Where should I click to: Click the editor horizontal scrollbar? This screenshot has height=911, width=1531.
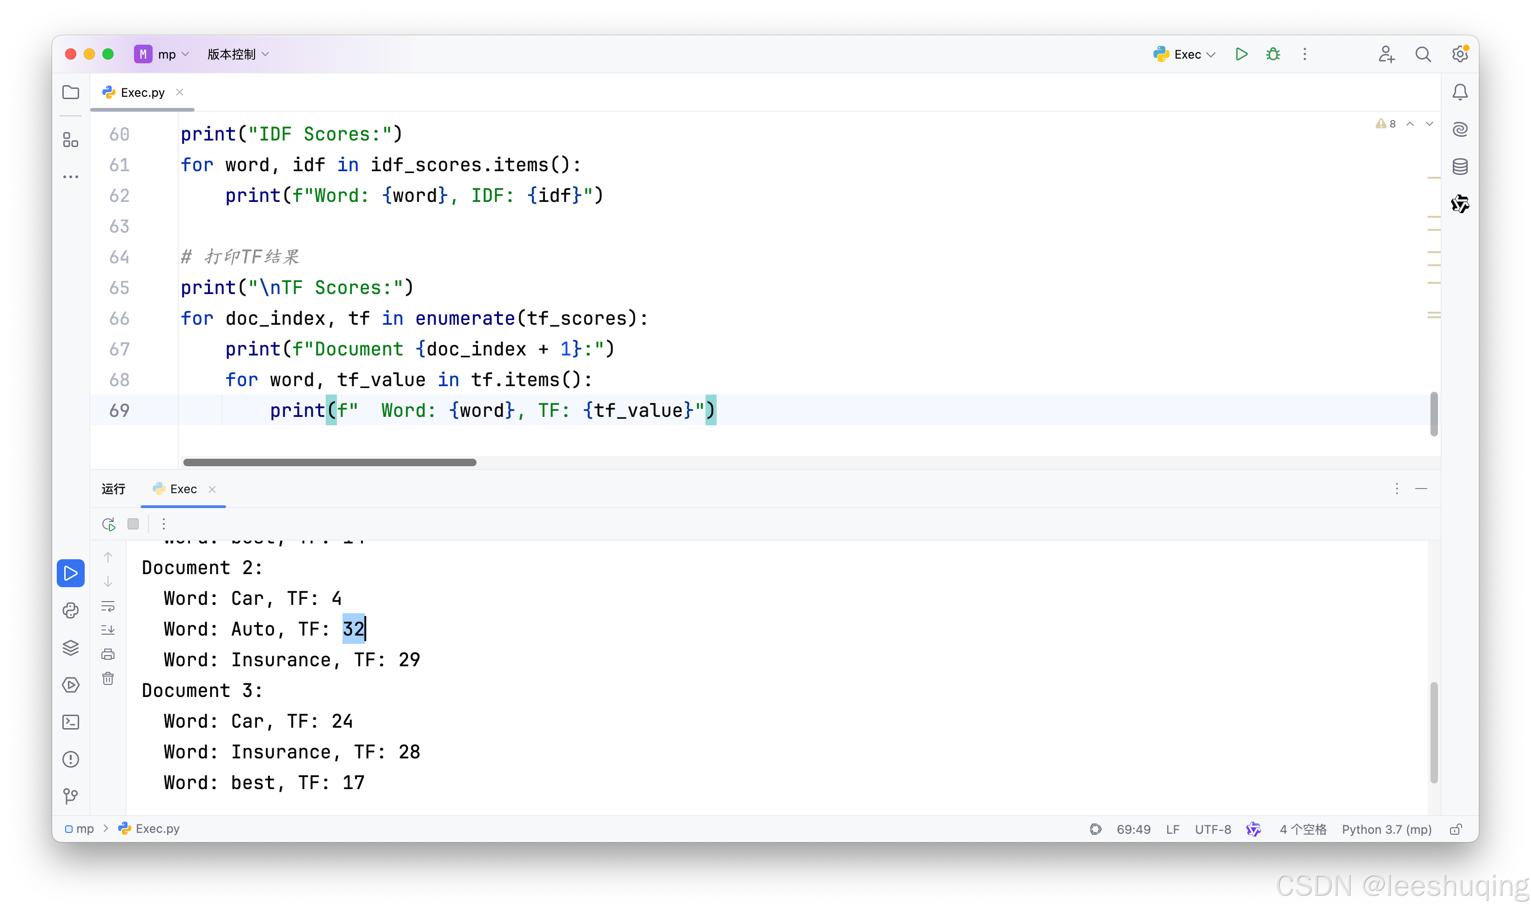pyautogui.click(x=329, y=462)
